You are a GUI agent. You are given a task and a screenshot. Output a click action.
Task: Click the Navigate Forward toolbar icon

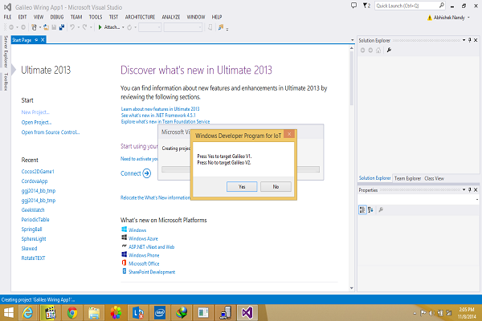pos(23,27)
